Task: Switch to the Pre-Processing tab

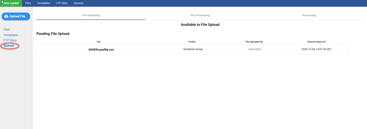Action: pos(200,15)
